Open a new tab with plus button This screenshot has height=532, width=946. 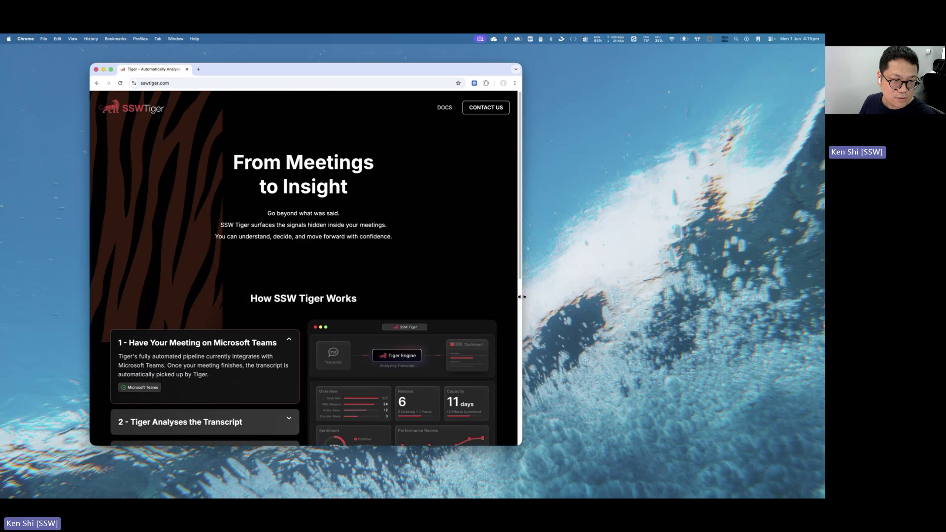point(199,69)
